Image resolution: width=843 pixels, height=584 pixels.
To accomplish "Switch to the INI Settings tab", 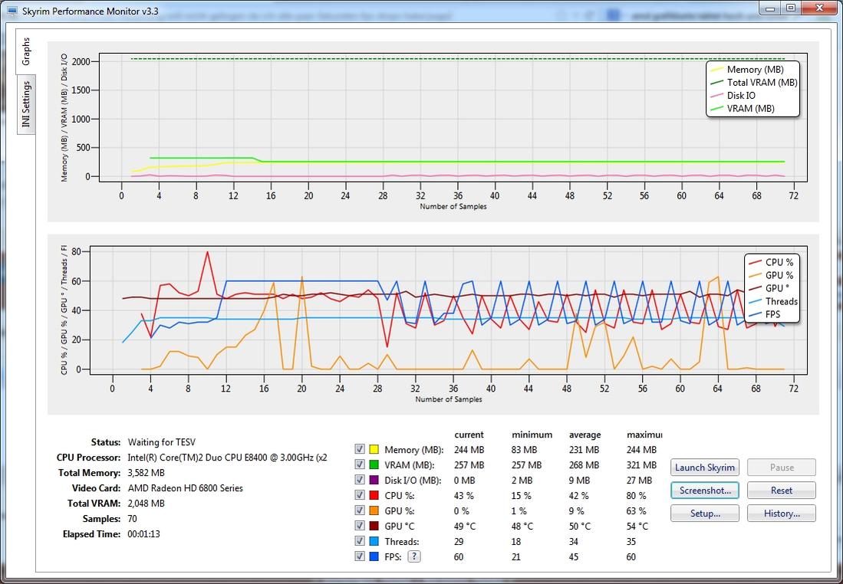I will coord(26,105).
